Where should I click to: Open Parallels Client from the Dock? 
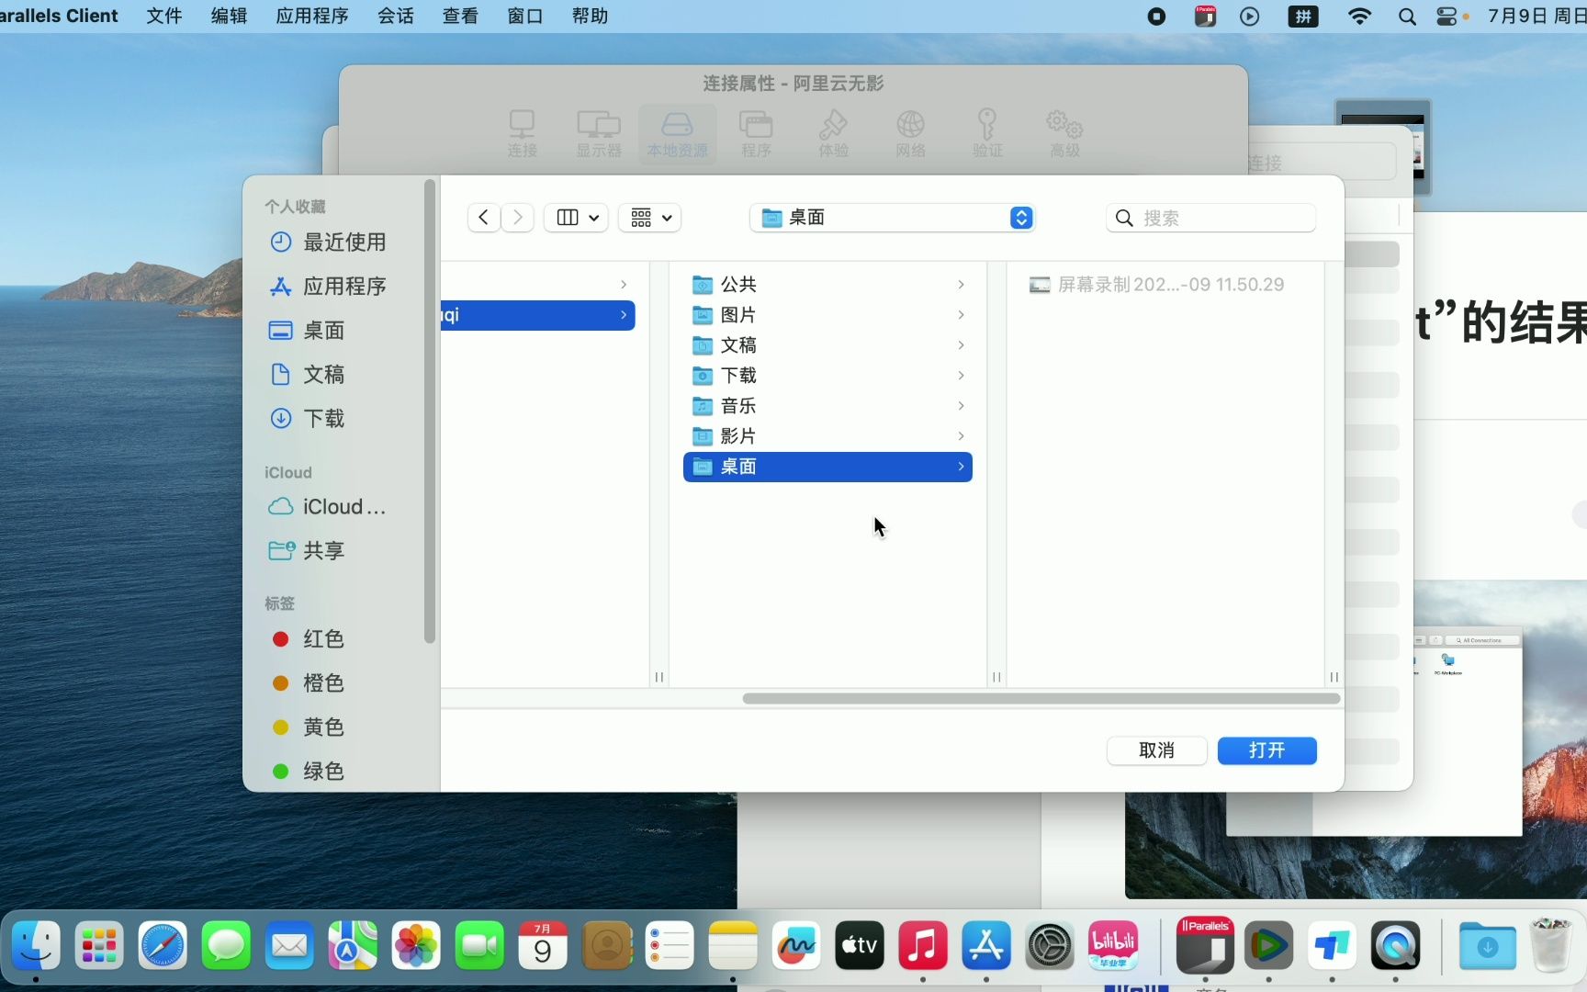point(1205,945)
